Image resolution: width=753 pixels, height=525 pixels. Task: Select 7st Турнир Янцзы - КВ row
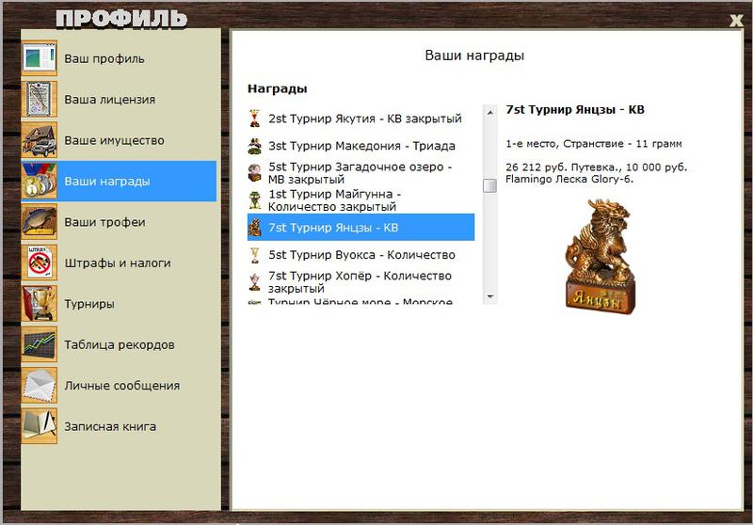tap(360, 228)
